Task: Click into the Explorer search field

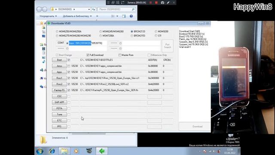Action: (115, 9)
